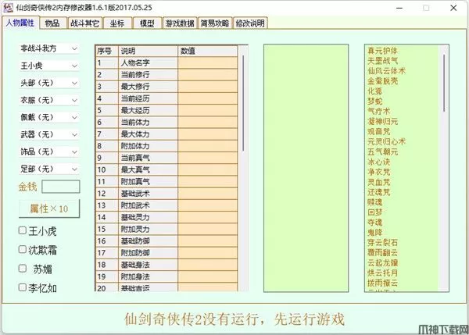The width and height of the screenshot is (469, 335).
Task: Enable the 李忆如 checkbox
Action: (23, 287)
